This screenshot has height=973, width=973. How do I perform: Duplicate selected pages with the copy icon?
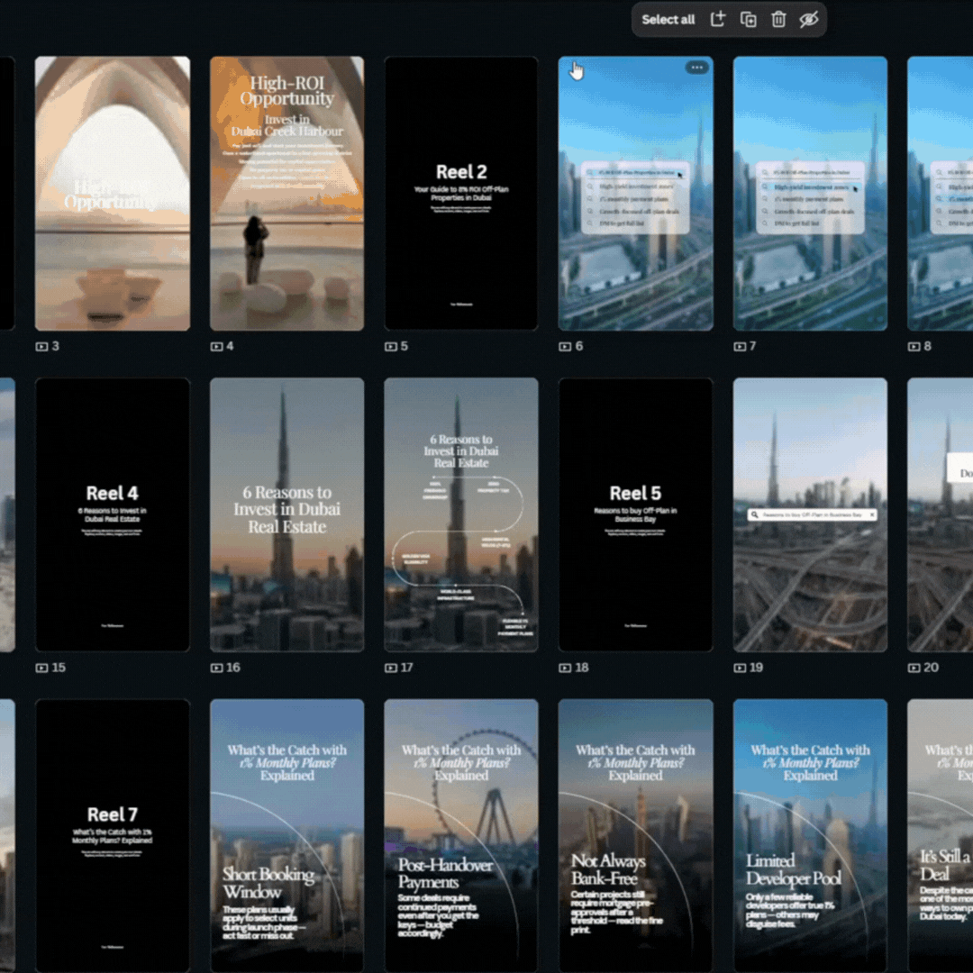click(749, 20)
